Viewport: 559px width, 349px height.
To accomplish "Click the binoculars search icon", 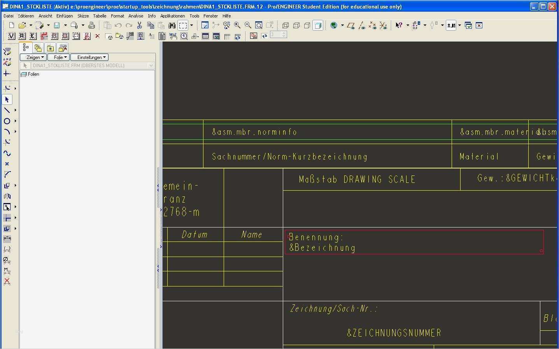I will coord(172,25).
